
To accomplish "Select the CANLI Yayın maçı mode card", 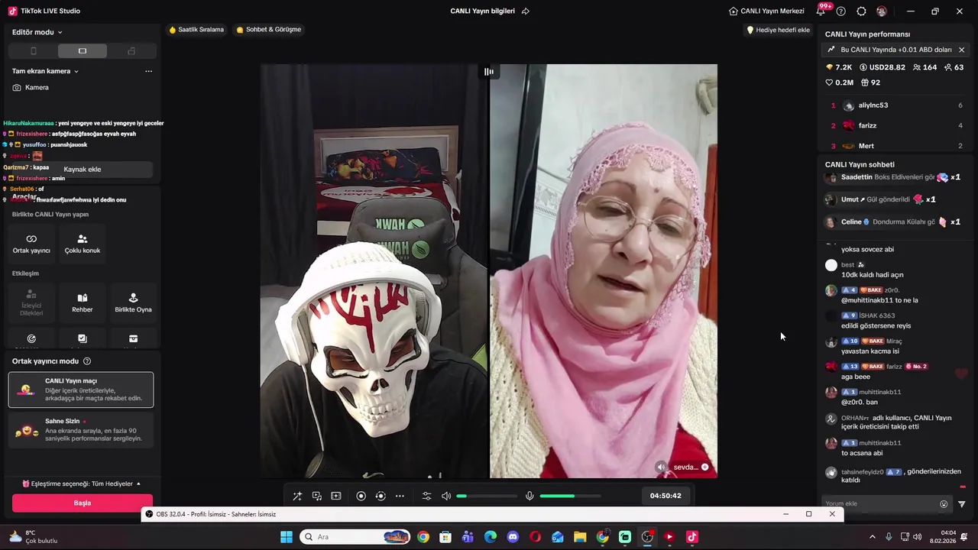I will pos(81,390).
